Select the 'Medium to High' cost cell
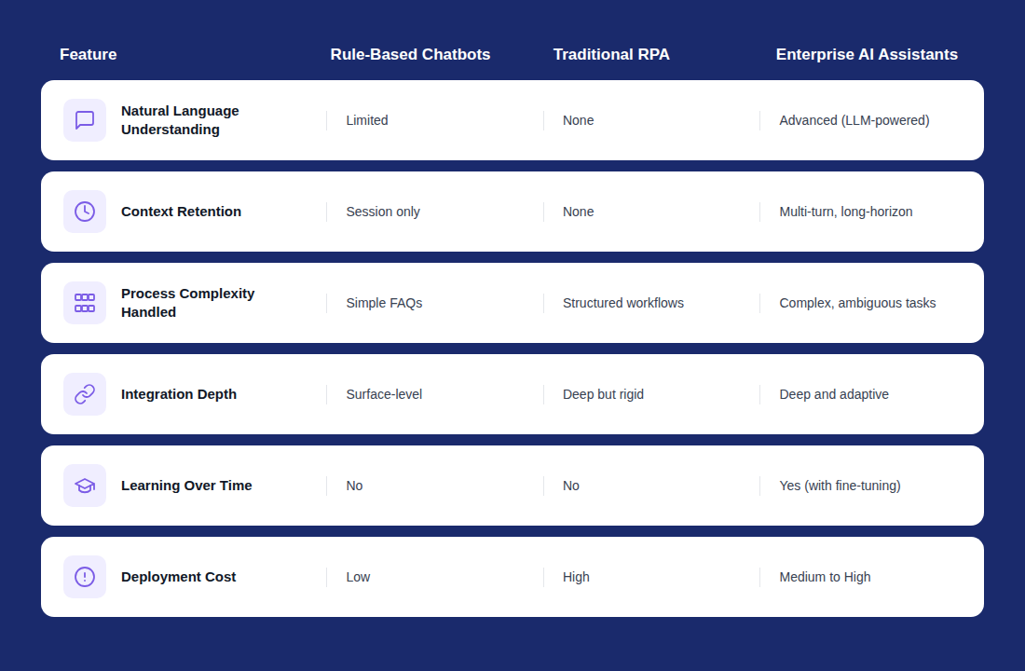The height and width of the screenshot is (671, 1025). pyautogui.click(x=825, y=577)
